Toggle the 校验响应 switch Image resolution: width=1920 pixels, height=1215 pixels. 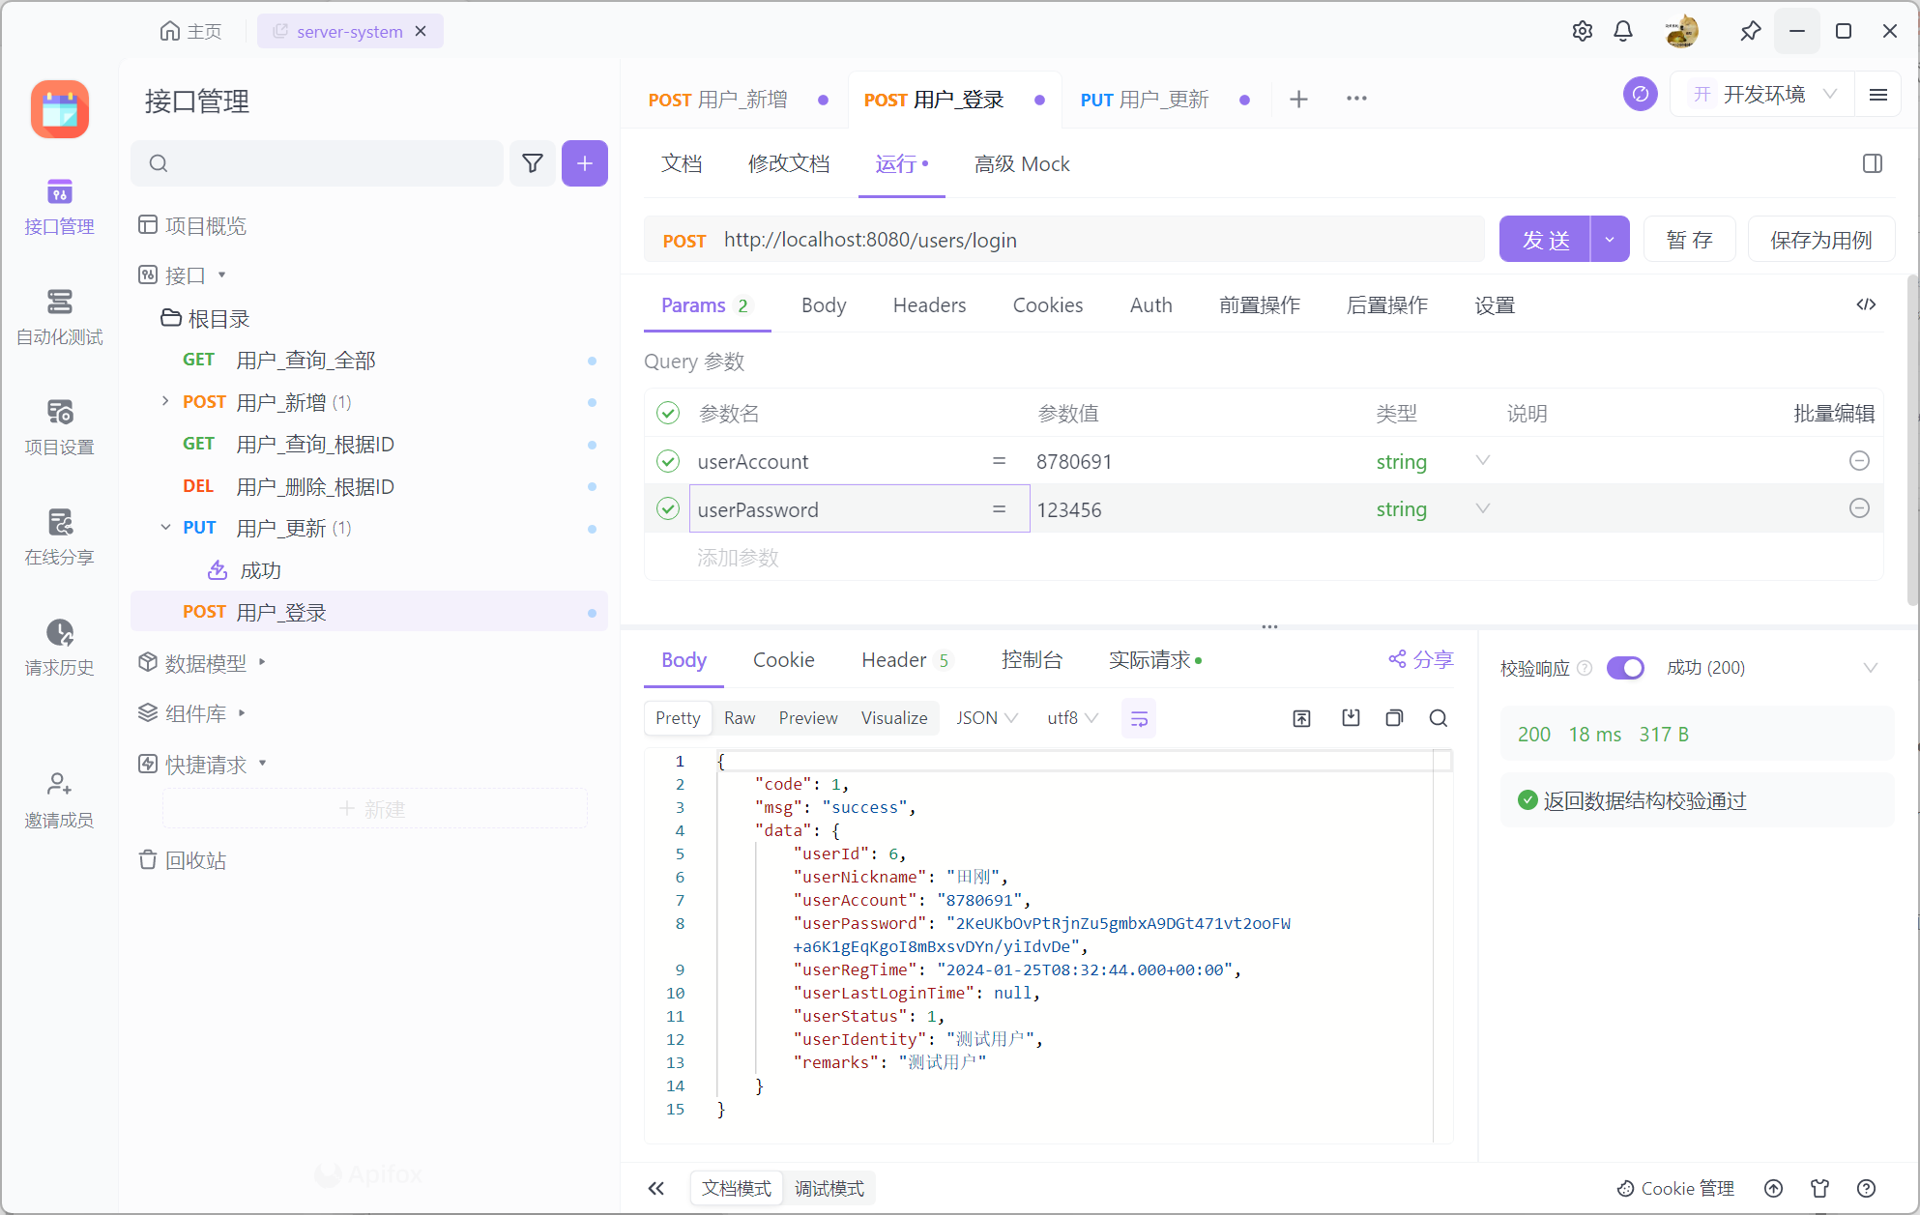coord(1626,668)
